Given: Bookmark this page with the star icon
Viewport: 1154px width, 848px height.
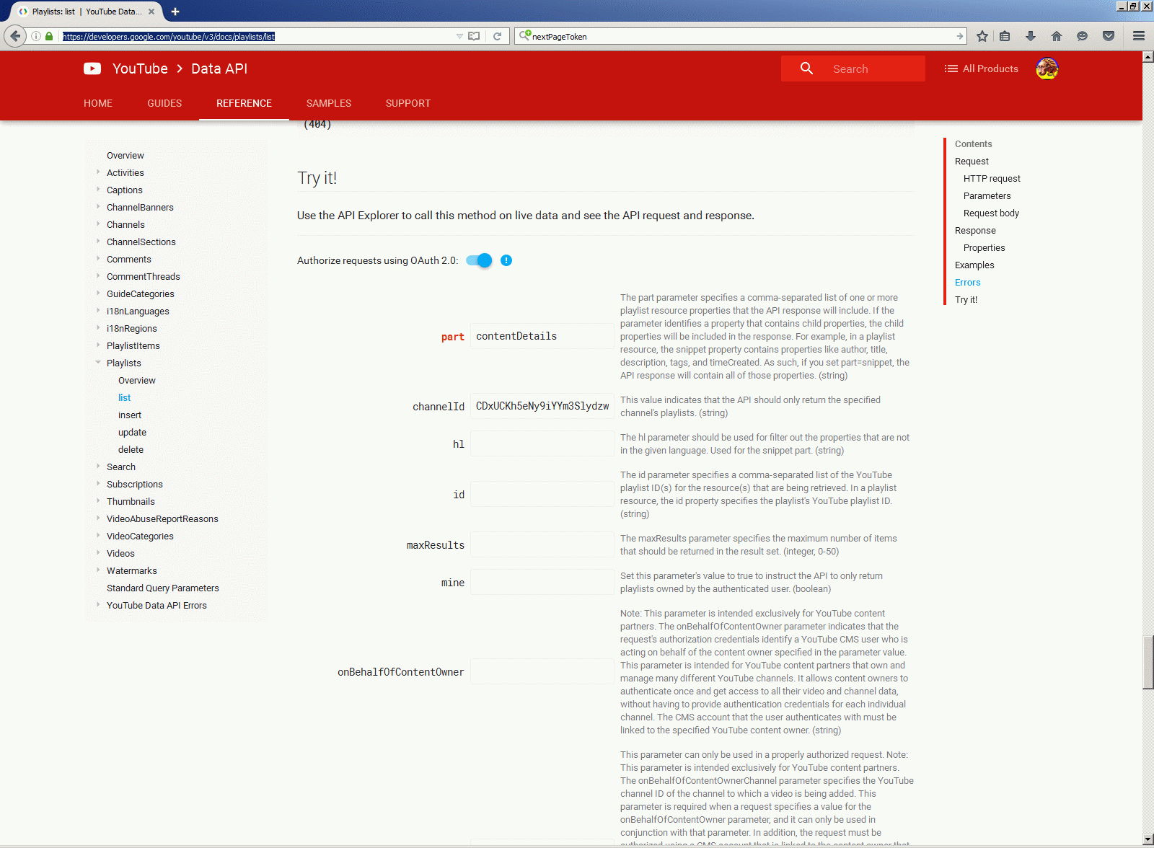Looking at the screenshot, I should tap(982, 36).
